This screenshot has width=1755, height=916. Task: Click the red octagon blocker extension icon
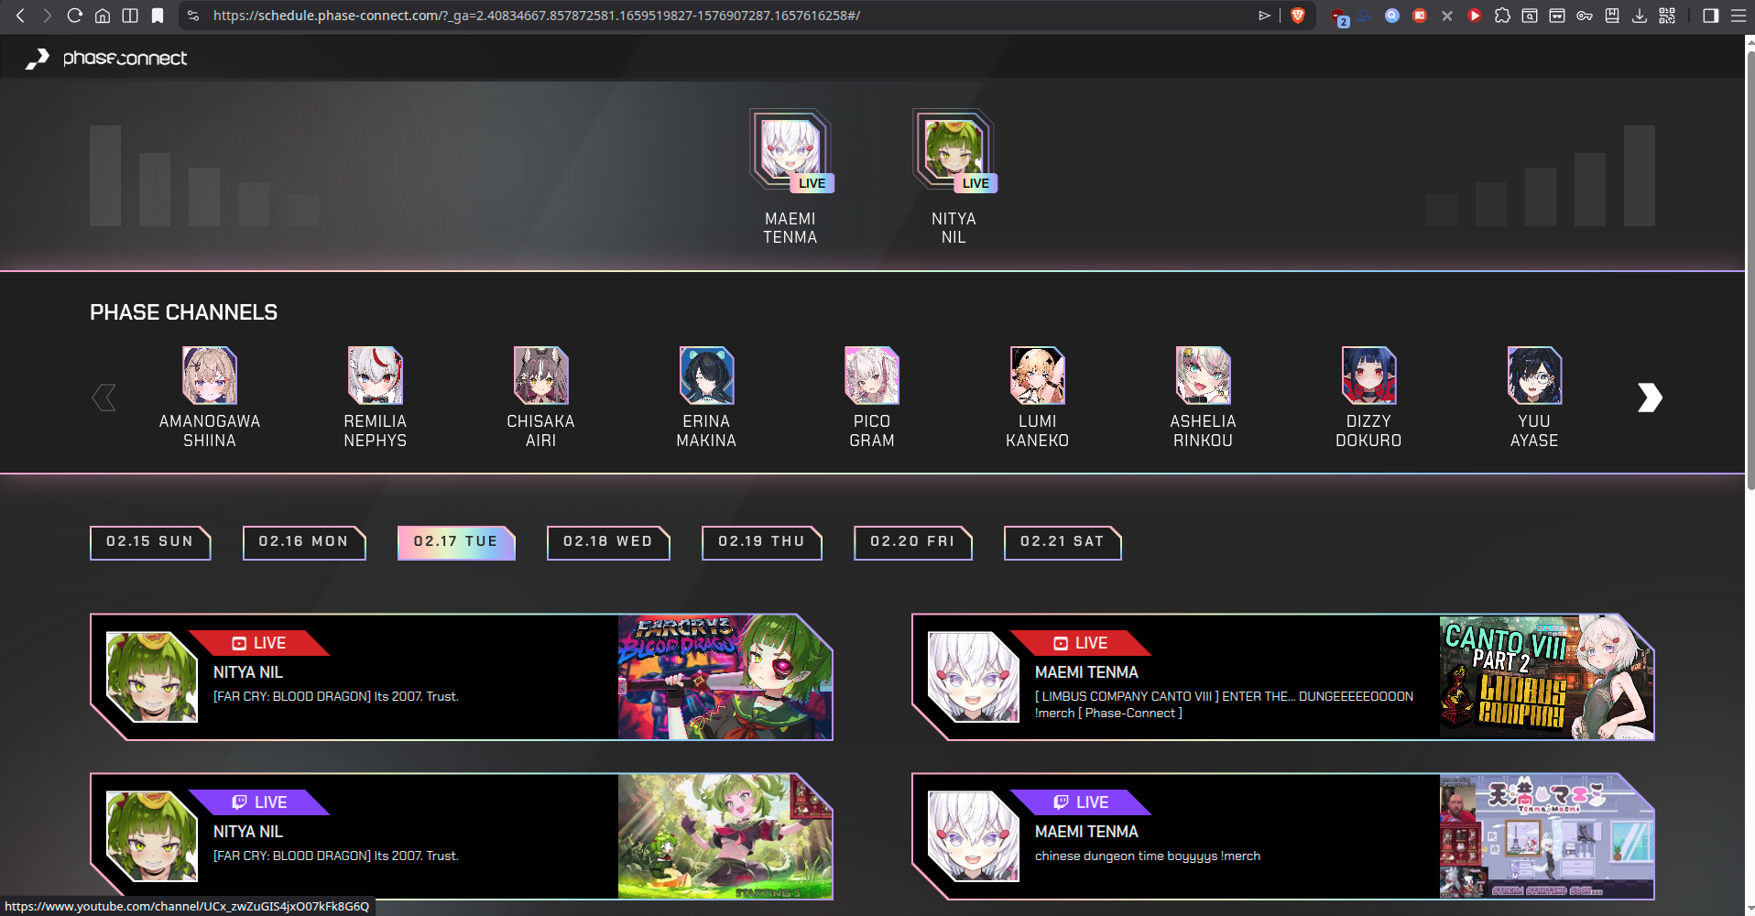coord(1420,16)
